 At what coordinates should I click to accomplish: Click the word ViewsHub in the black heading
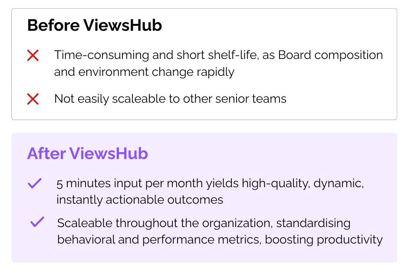tap(122, 25)
